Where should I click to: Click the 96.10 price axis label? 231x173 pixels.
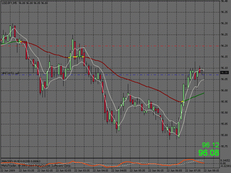(224, 68)
